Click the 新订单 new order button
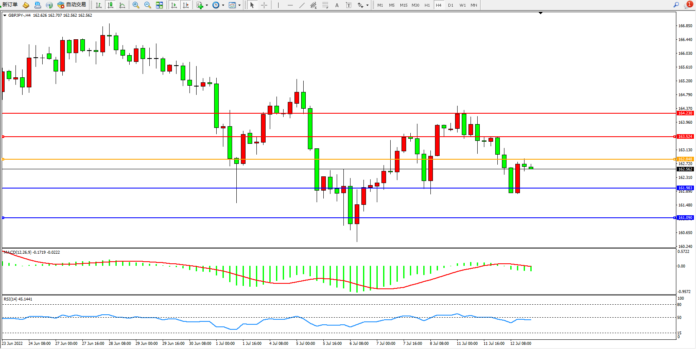The image size is (696, 349). [x=10, y=5]
